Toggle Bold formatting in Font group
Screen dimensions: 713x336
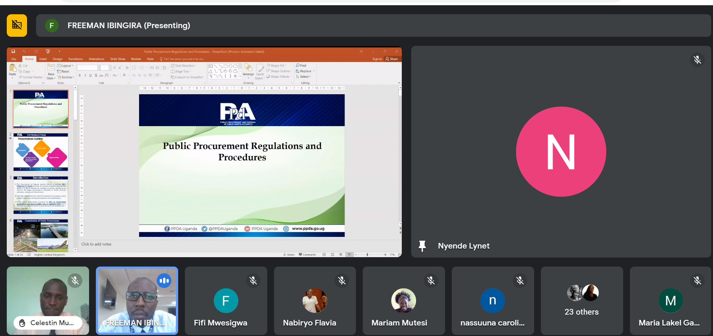(80, 75)
